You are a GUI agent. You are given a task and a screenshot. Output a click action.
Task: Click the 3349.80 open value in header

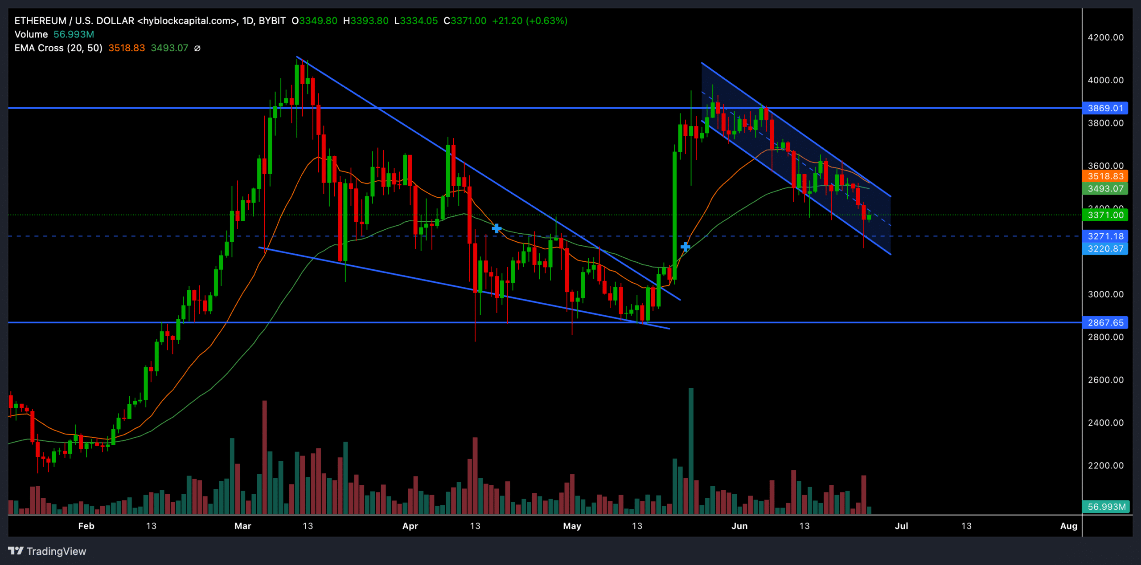click(x=318, y=21)
